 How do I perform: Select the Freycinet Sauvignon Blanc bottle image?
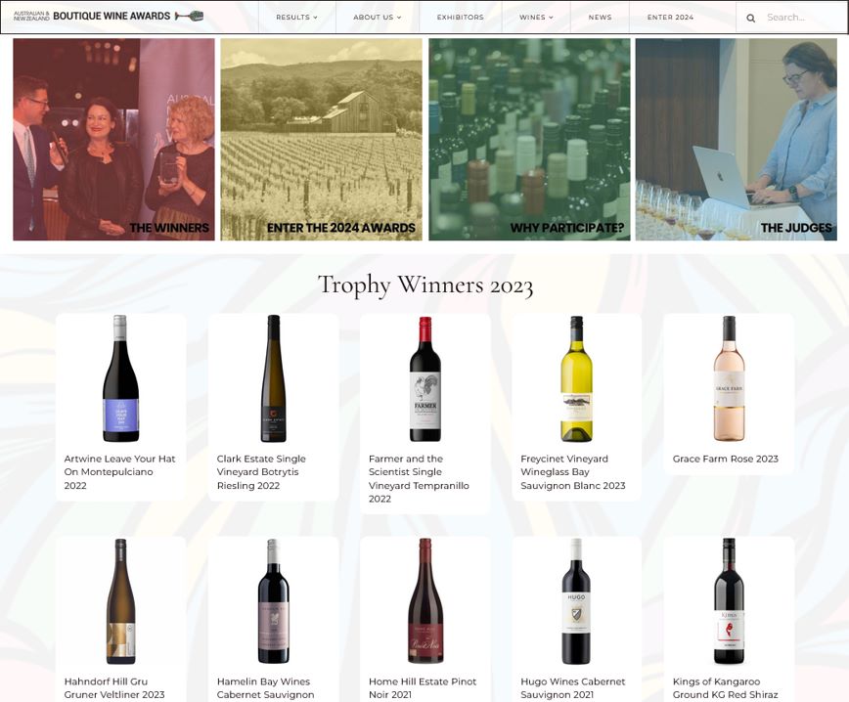pyautogui.click(x=576, y=379)
